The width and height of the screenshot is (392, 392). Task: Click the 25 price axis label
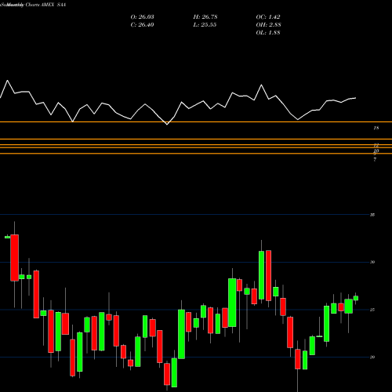coord(372,310)
